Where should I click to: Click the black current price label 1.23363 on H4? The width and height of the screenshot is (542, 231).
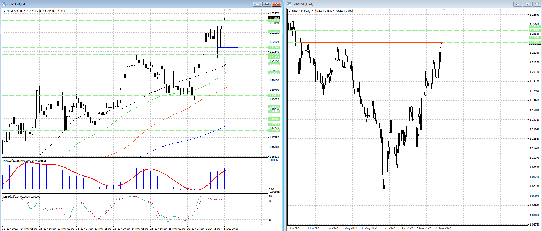pyautogui.click(x=274, y=18)
